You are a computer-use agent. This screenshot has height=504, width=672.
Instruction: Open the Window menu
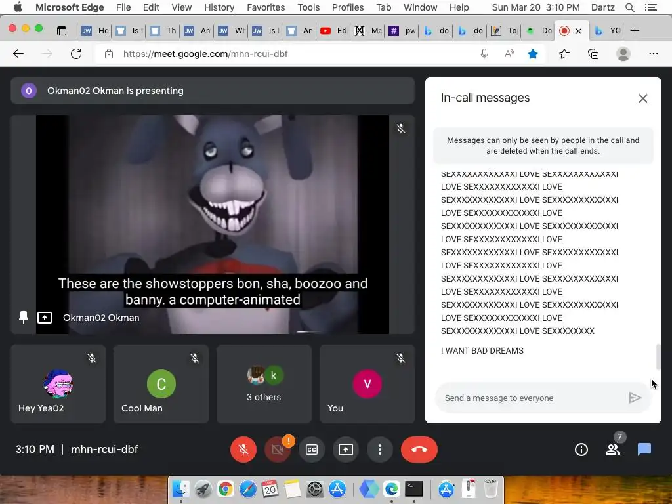click(x=421, y=7)
